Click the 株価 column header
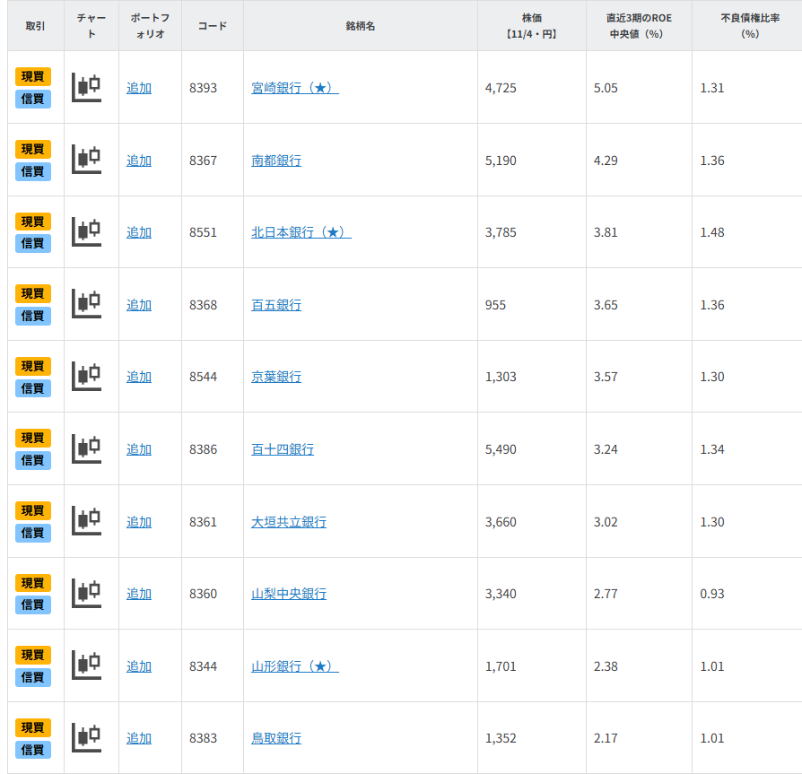This screenshot has height=774, width=802. (x=531, y=25)
